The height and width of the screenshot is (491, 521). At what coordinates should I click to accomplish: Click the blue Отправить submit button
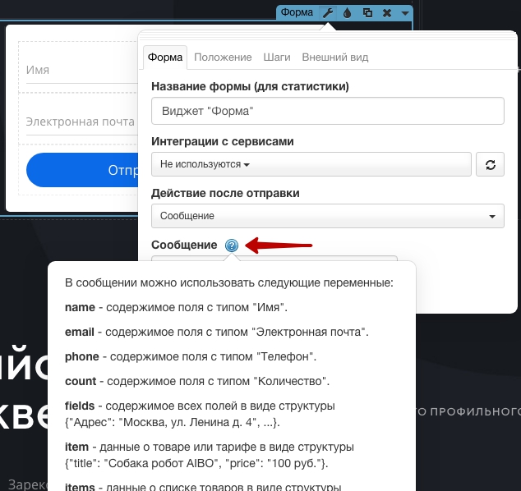[x=82, y=170]
